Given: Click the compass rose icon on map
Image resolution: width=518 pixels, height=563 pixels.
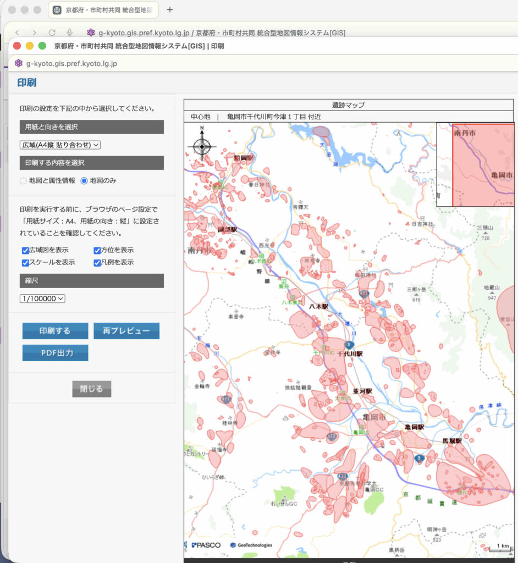Looking at the screenshot, I should click(x=202, y=146).
